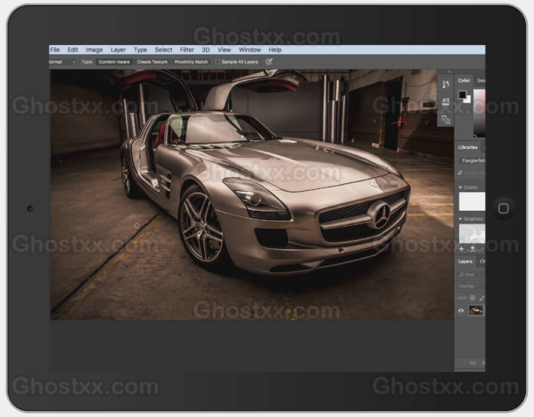Select the car layer thumbnail
This screenshot has width=534, height=417.
(x=475, y=310)
